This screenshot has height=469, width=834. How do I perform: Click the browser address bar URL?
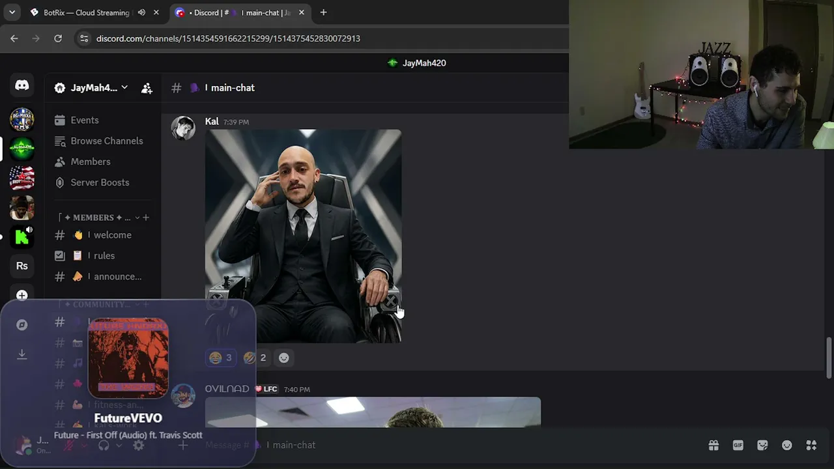coord(228,38)
